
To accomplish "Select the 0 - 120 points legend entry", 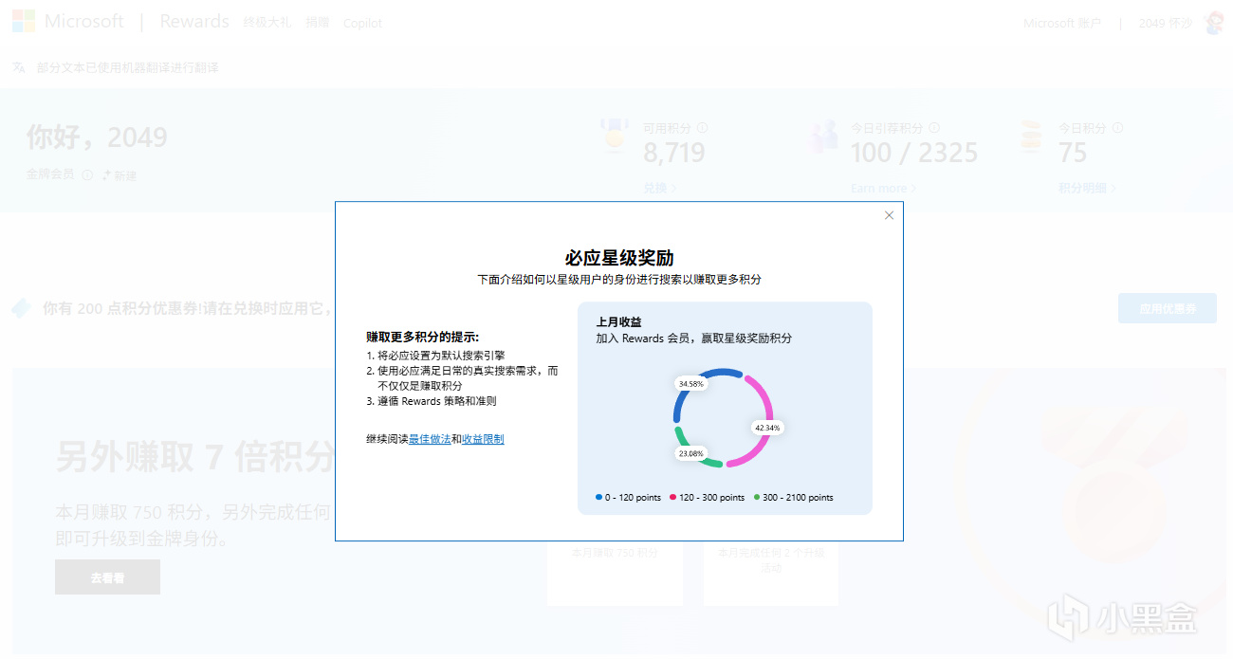I will (629, 498).
